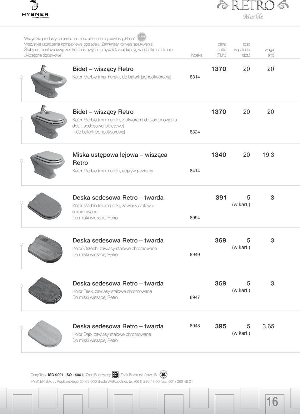This screenshot has height=414, width=300.
Task: Select circle marker beside Miska ustępowa lejowa
Action: pos(21,161)
